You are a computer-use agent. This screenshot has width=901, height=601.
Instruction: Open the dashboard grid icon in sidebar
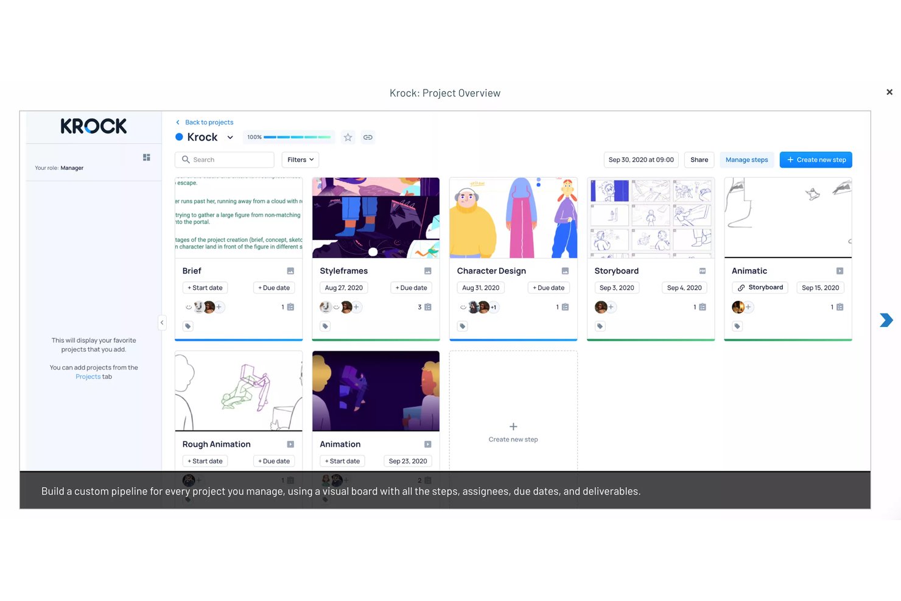tap(147, 157)
